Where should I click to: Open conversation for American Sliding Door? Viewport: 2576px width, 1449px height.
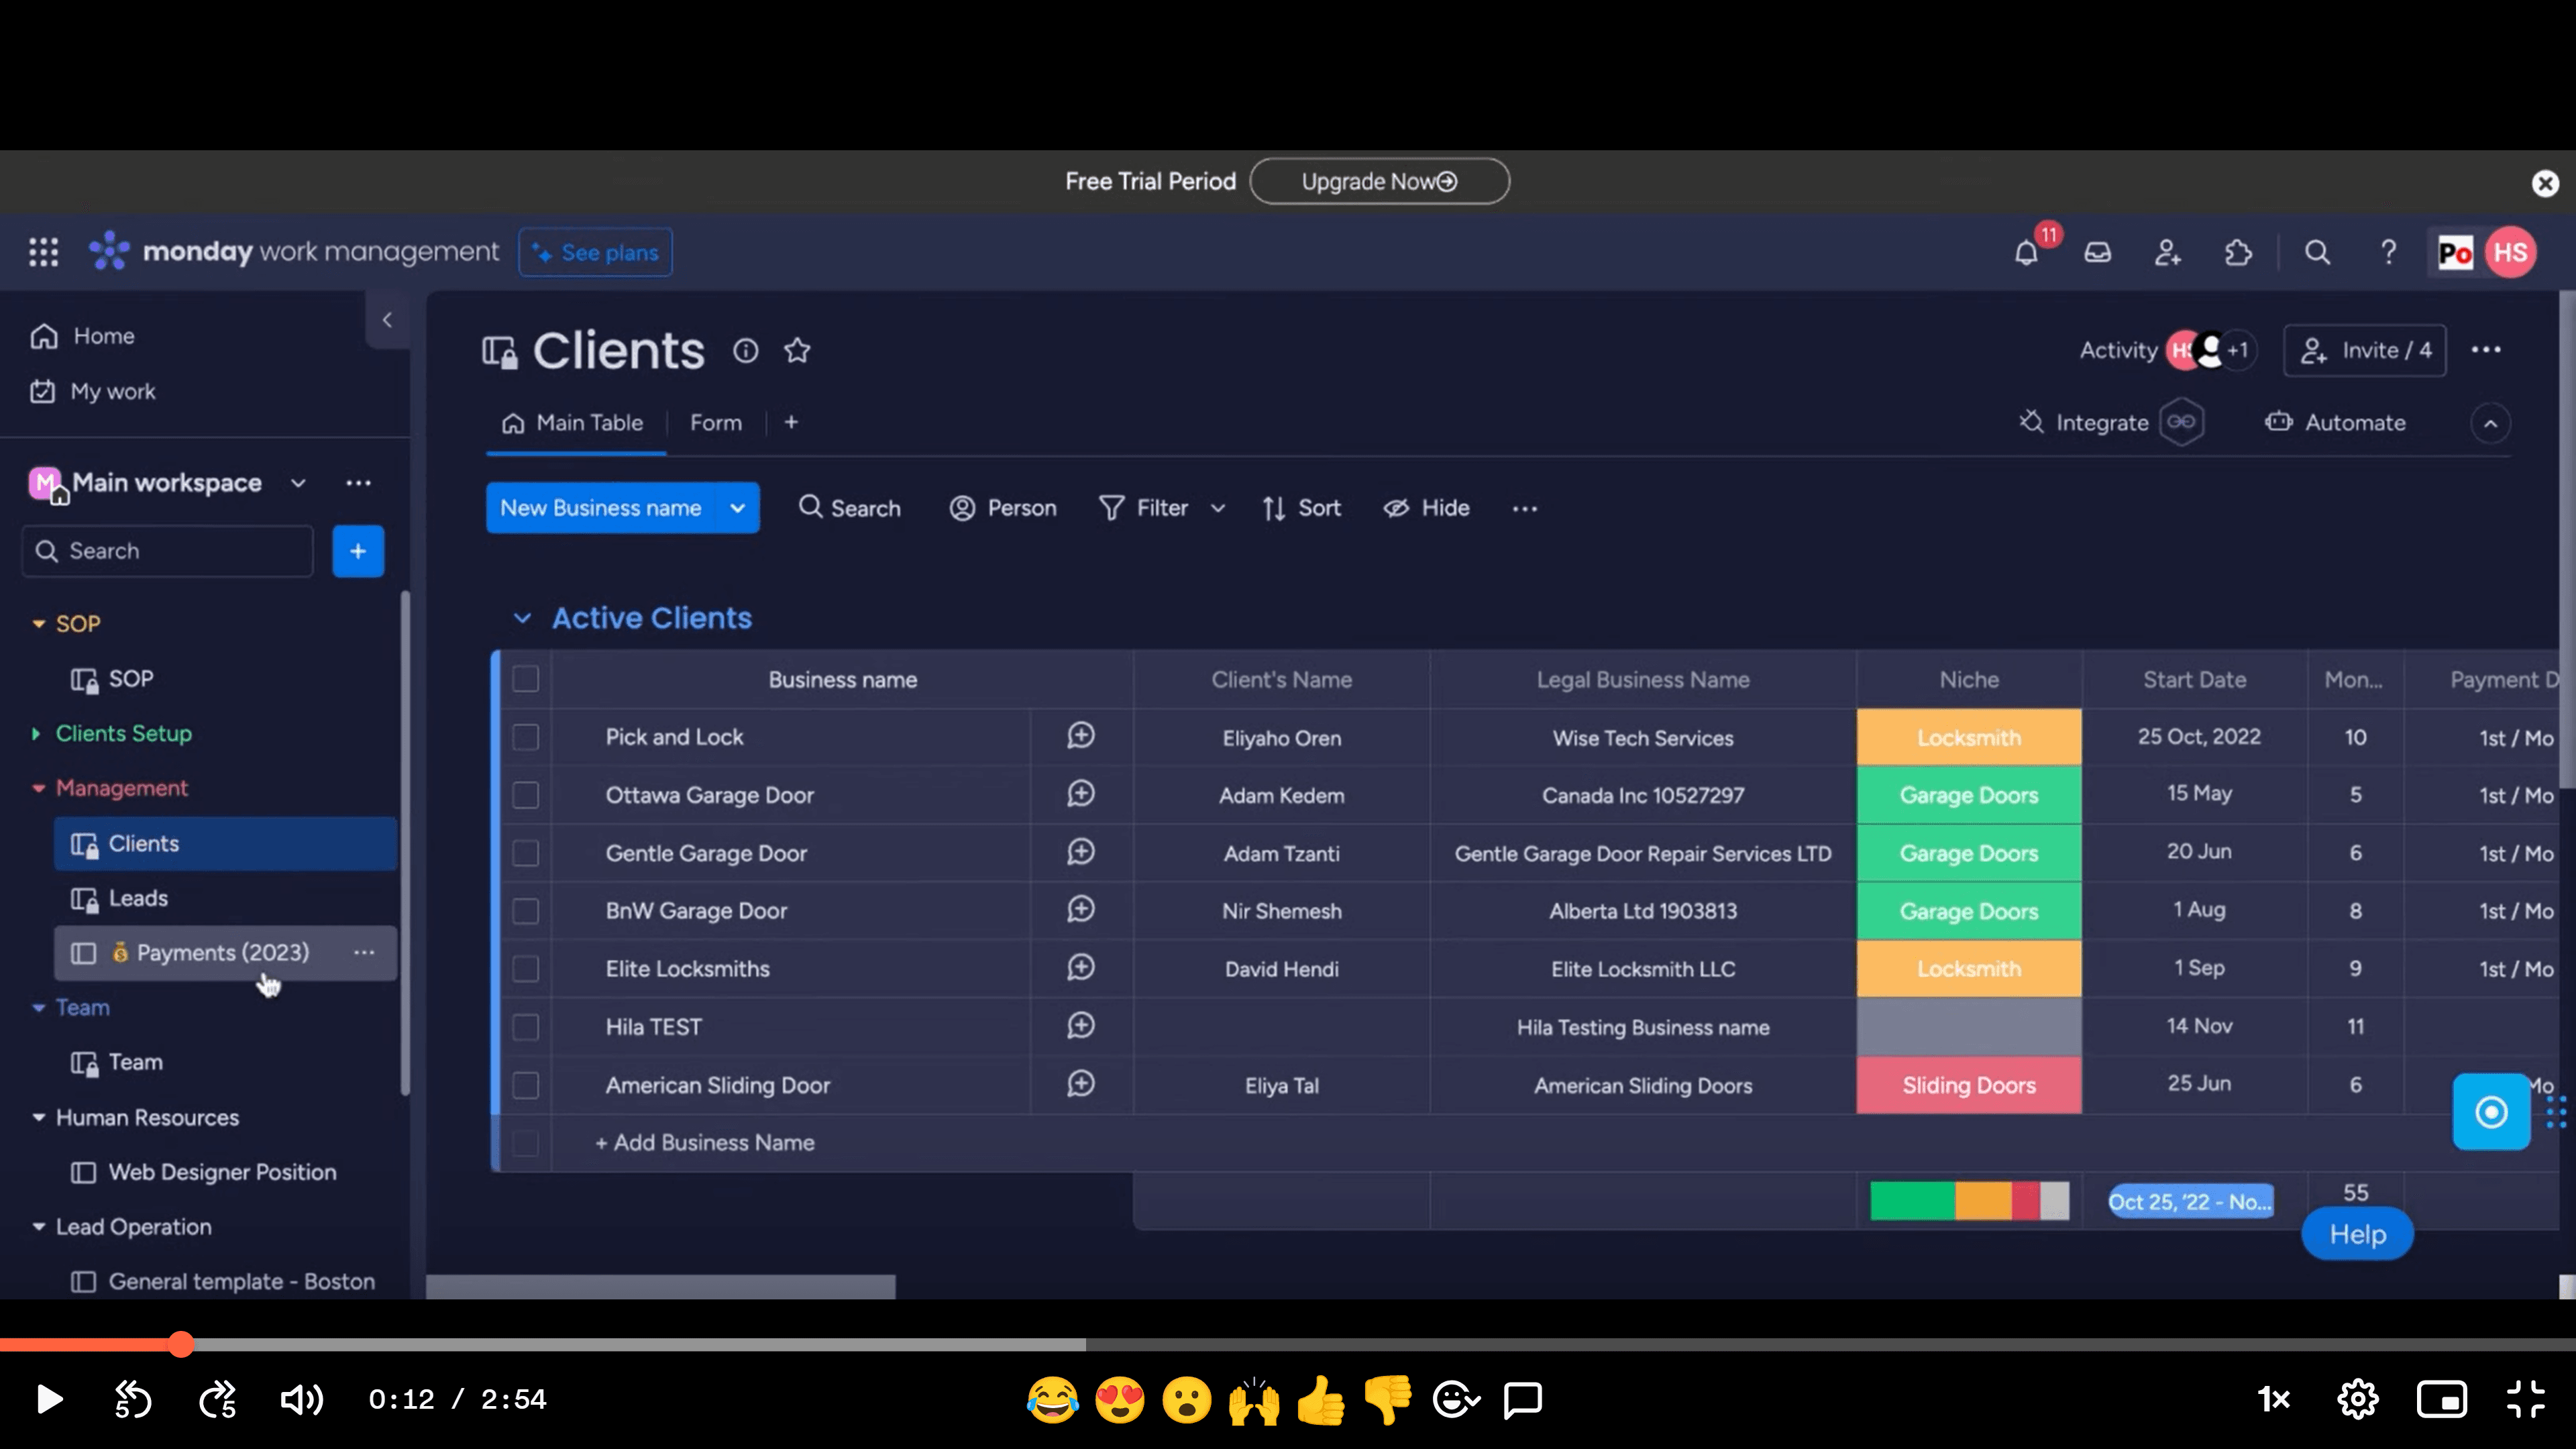(1081, 1084)
